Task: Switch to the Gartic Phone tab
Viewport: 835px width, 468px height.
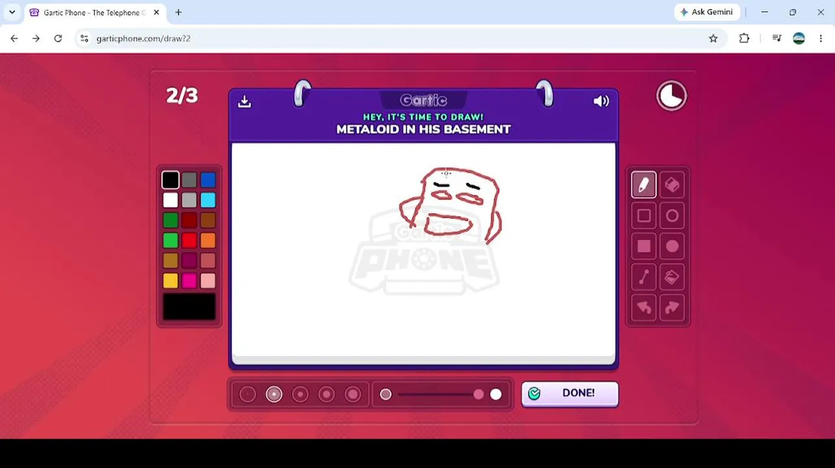Action: click(94, 12)
